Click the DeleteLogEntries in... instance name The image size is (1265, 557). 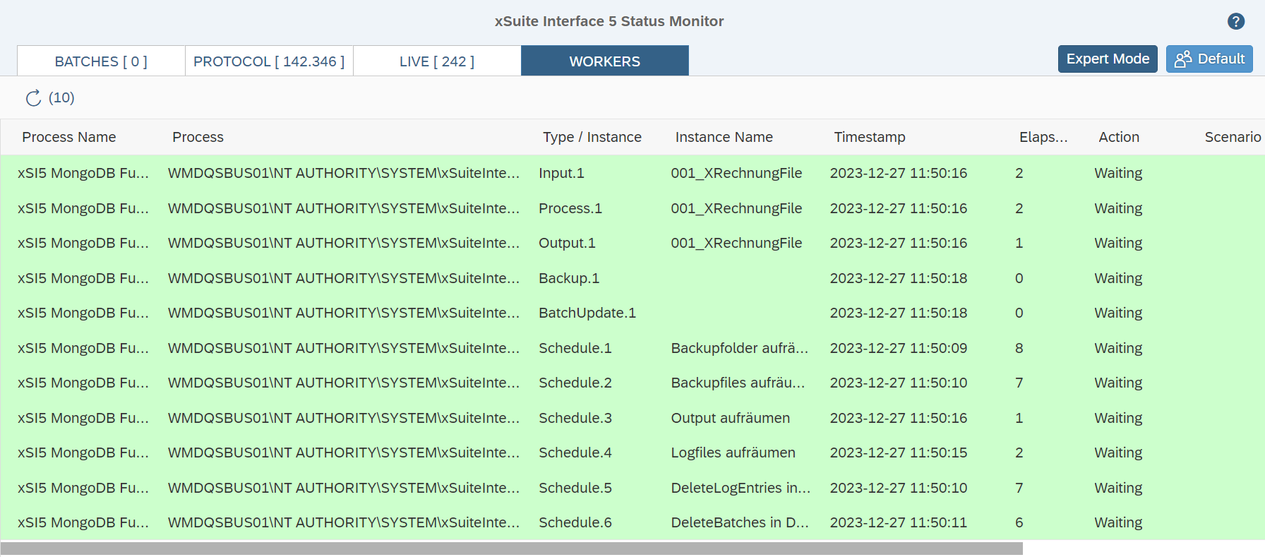[741, 488]
